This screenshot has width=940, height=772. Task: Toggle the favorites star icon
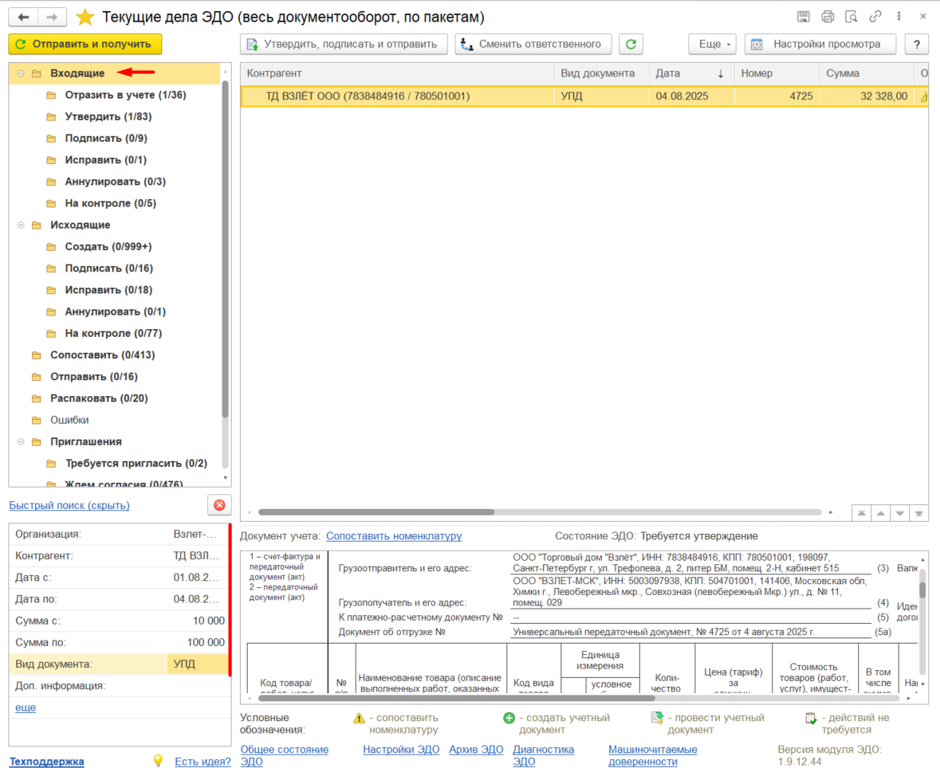pos(85,18)
